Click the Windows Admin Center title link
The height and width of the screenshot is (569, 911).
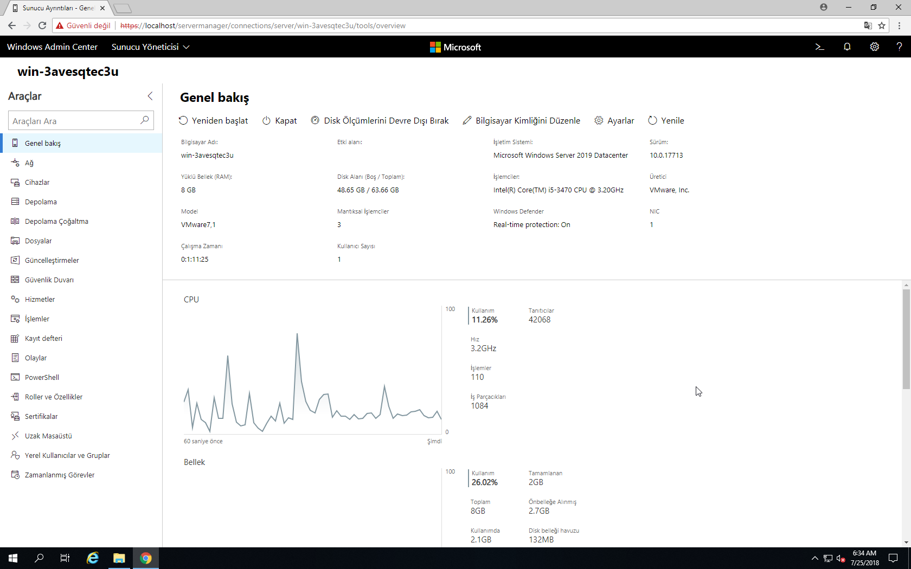[52, 47]
